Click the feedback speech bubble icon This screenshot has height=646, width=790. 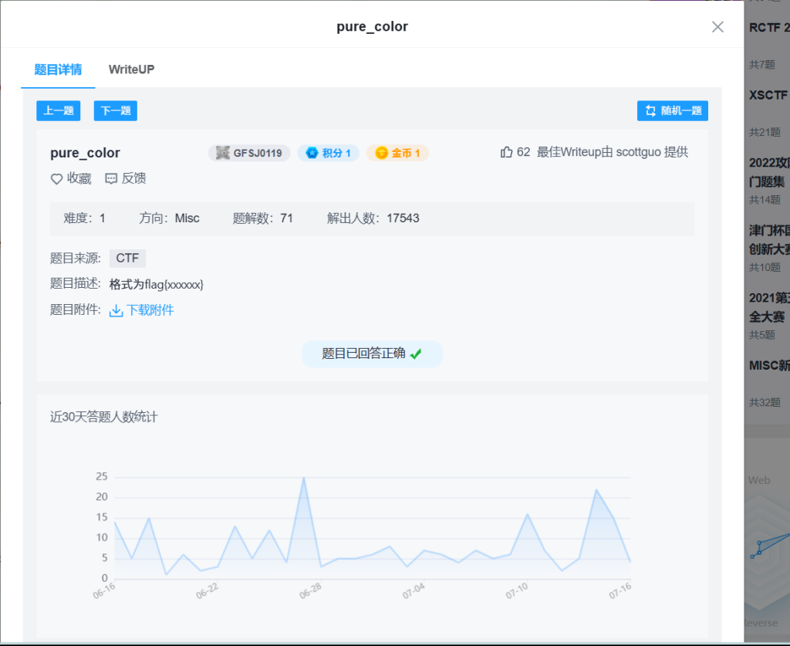pos(111,179)
